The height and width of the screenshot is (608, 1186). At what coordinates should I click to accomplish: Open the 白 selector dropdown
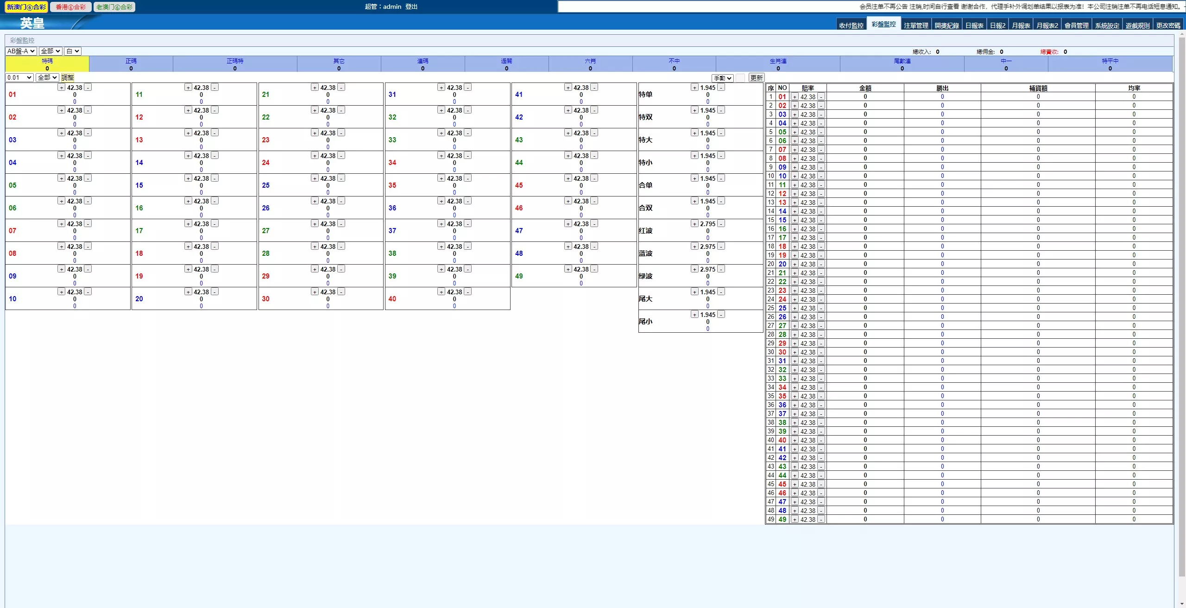coord(72,51)
